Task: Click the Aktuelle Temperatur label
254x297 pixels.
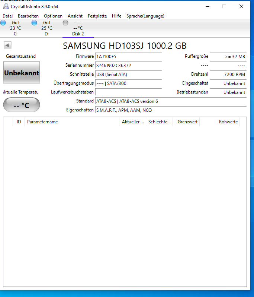Action: (x=21, y=92)
